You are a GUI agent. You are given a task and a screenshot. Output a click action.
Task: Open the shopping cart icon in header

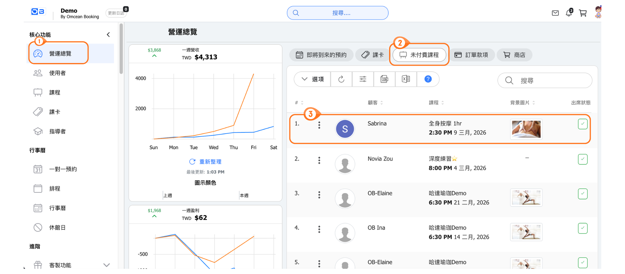pos(583,13)
